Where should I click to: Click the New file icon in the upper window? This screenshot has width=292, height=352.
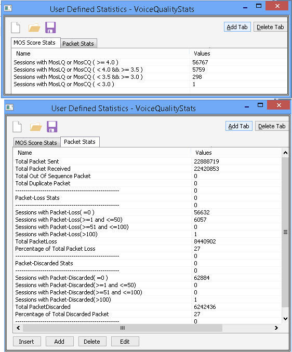tap(16, 28)
